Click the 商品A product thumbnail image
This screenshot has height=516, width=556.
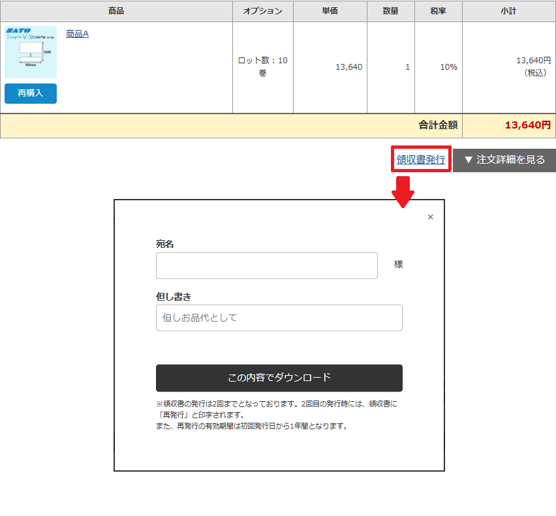[x=31, y=52]
